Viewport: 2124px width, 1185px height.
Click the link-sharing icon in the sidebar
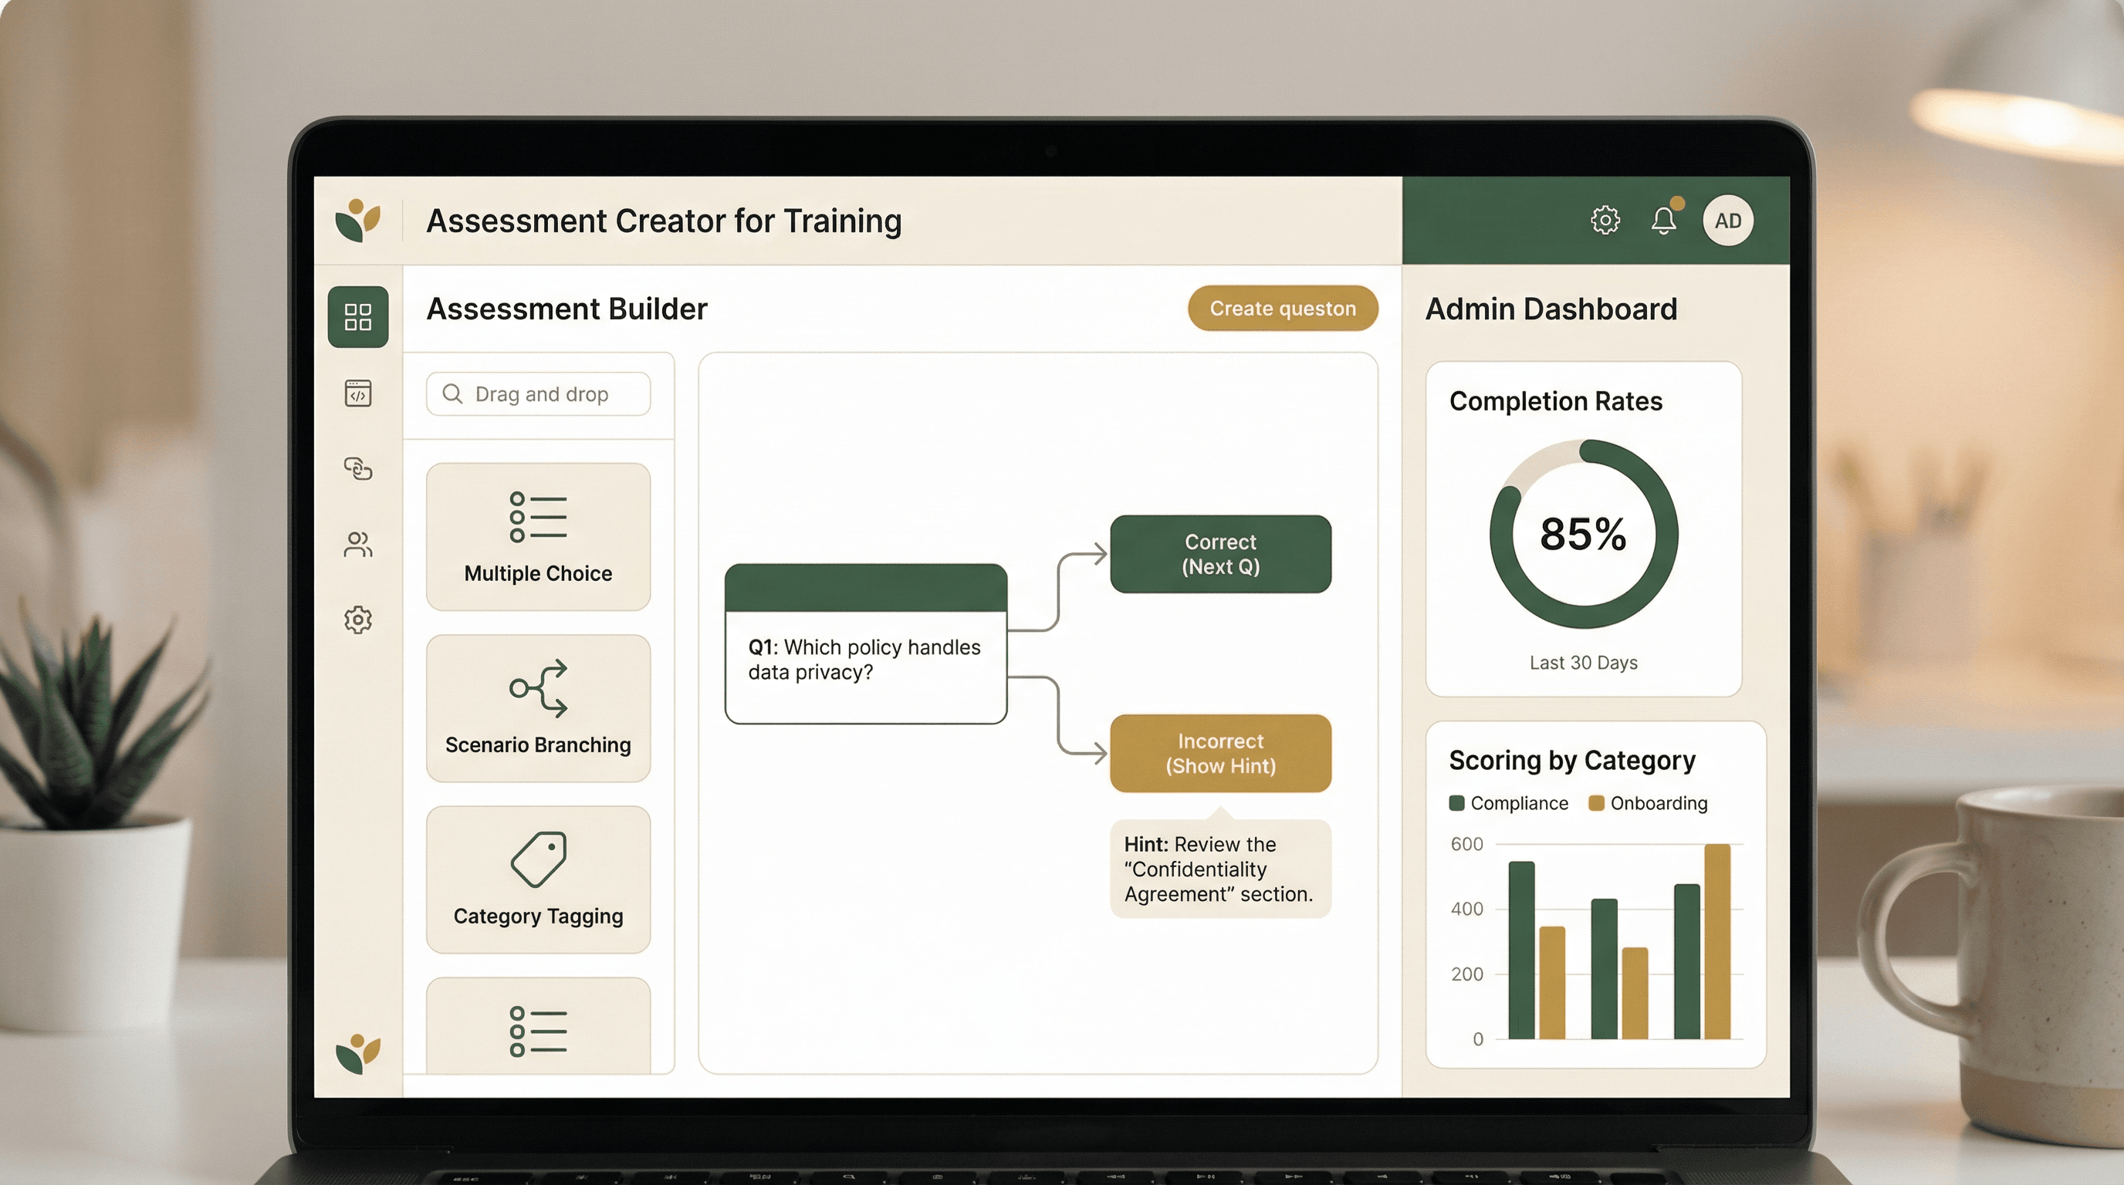[x=357, y=470]
